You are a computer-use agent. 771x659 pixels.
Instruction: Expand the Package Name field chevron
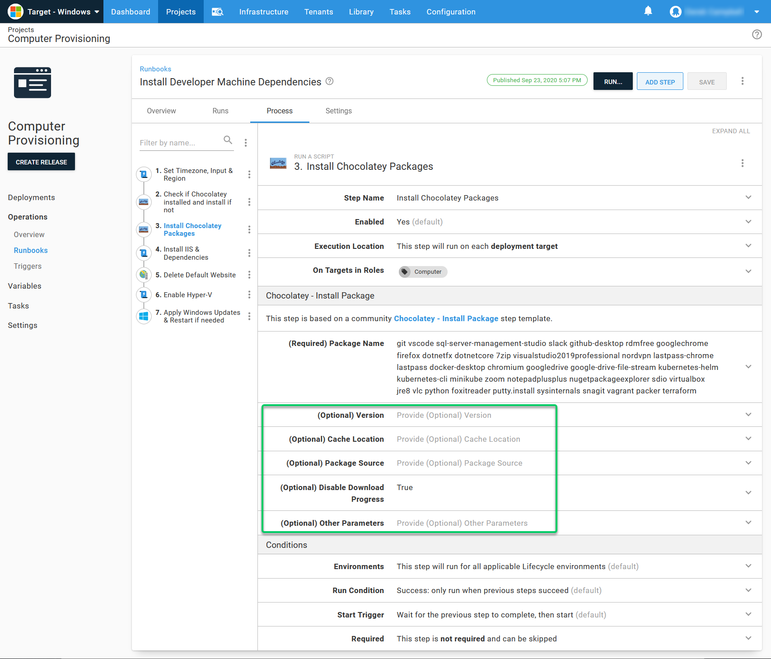[748, 367]
